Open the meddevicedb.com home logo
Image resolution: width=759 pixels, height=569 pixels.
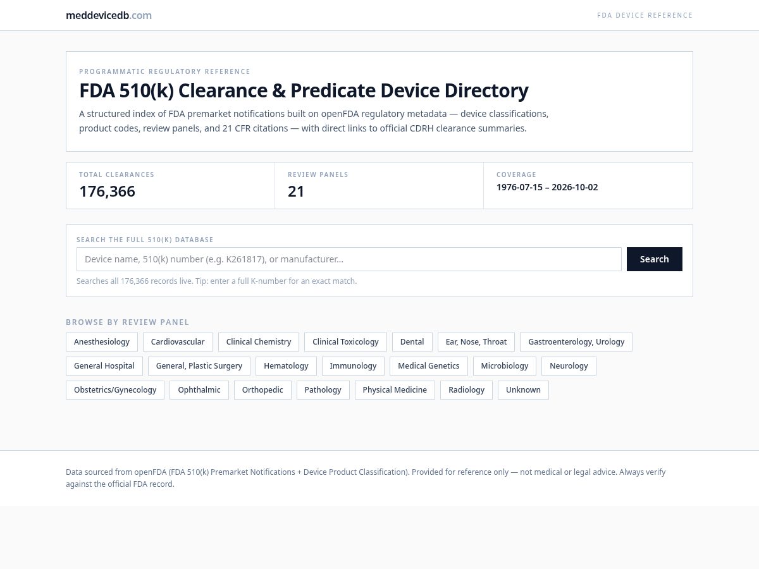[109, 15]
